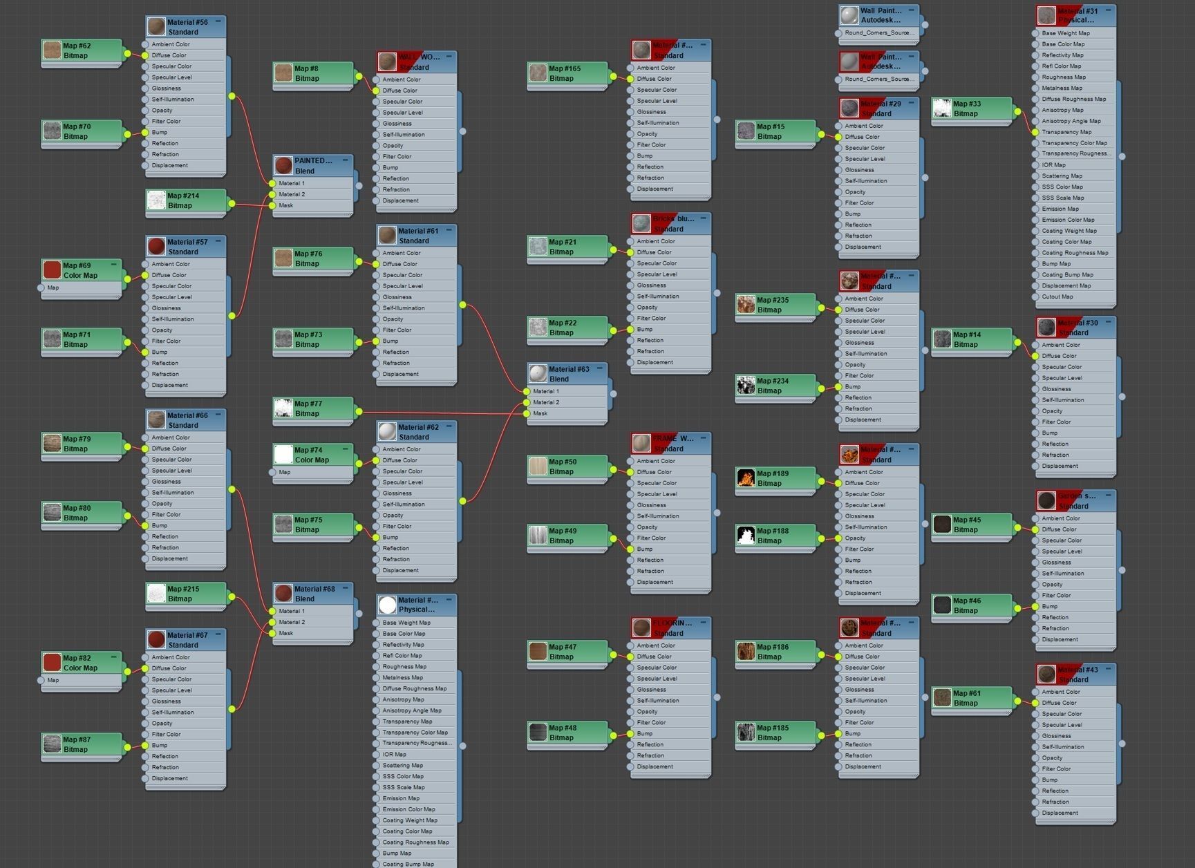
Task: Select Transparency Map slot on Material #31
Action: [x=1075, y=131]
